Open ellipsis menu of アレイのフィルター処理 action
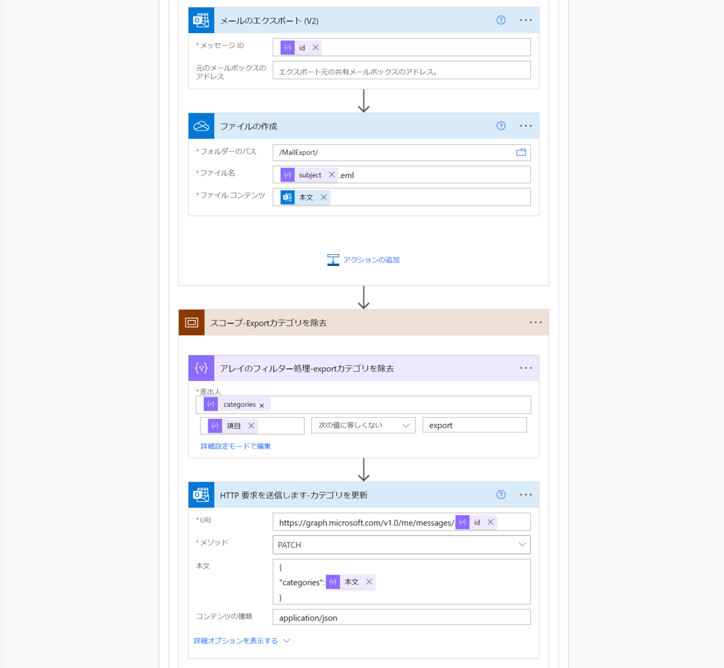The height and width of the screenshot is (668, 724). [526, 368]
